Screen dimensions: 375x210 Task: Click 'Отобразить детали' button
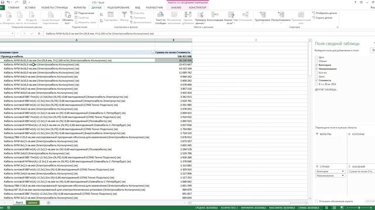coord(325,13)
